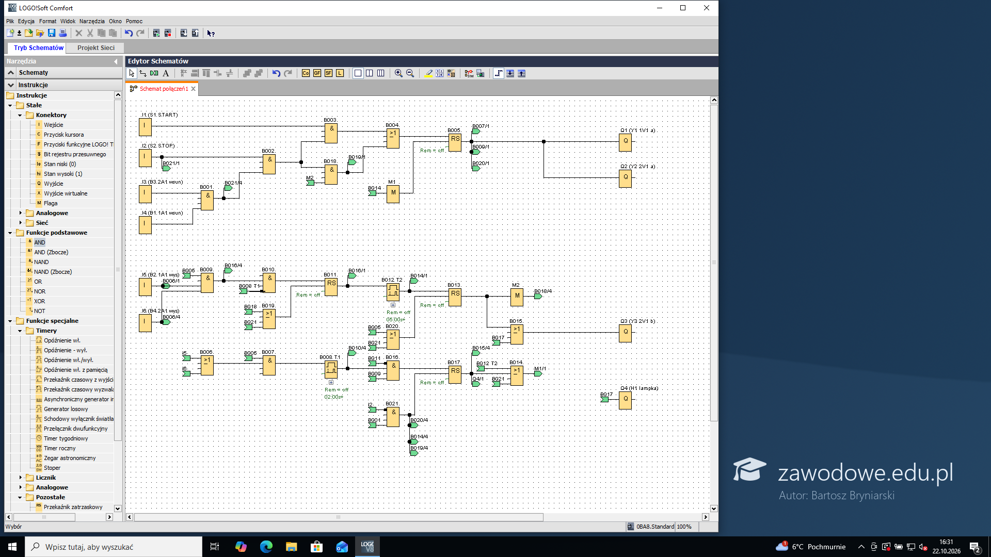Expand the Analogowe folder under Stałe

click(20, 213)
